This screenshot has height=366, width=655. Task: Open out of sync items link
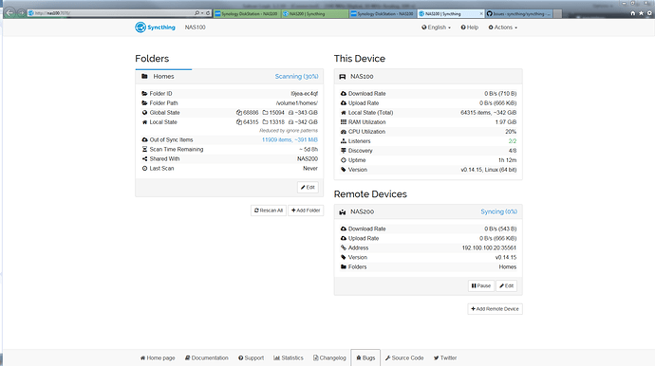[290, 139]
